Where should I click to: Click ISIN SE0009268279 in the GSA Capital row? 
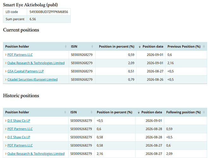click(82, 71)
